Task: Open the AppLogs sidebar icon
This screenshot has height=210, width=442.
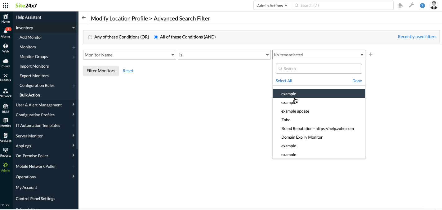Action: [6, 137]
